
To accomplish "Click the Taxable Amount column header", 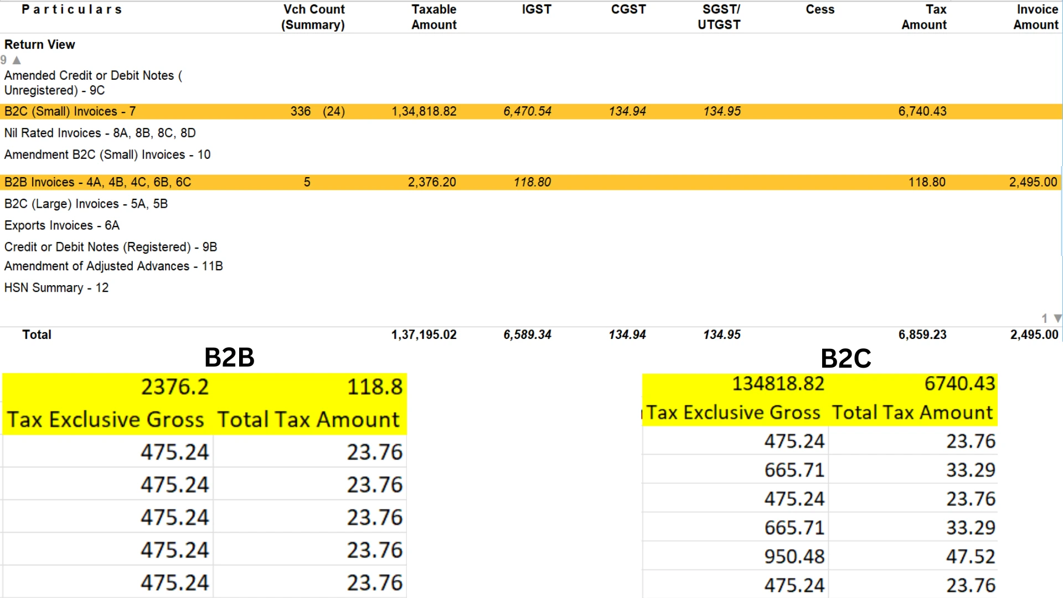I will [x=434, y=17].
